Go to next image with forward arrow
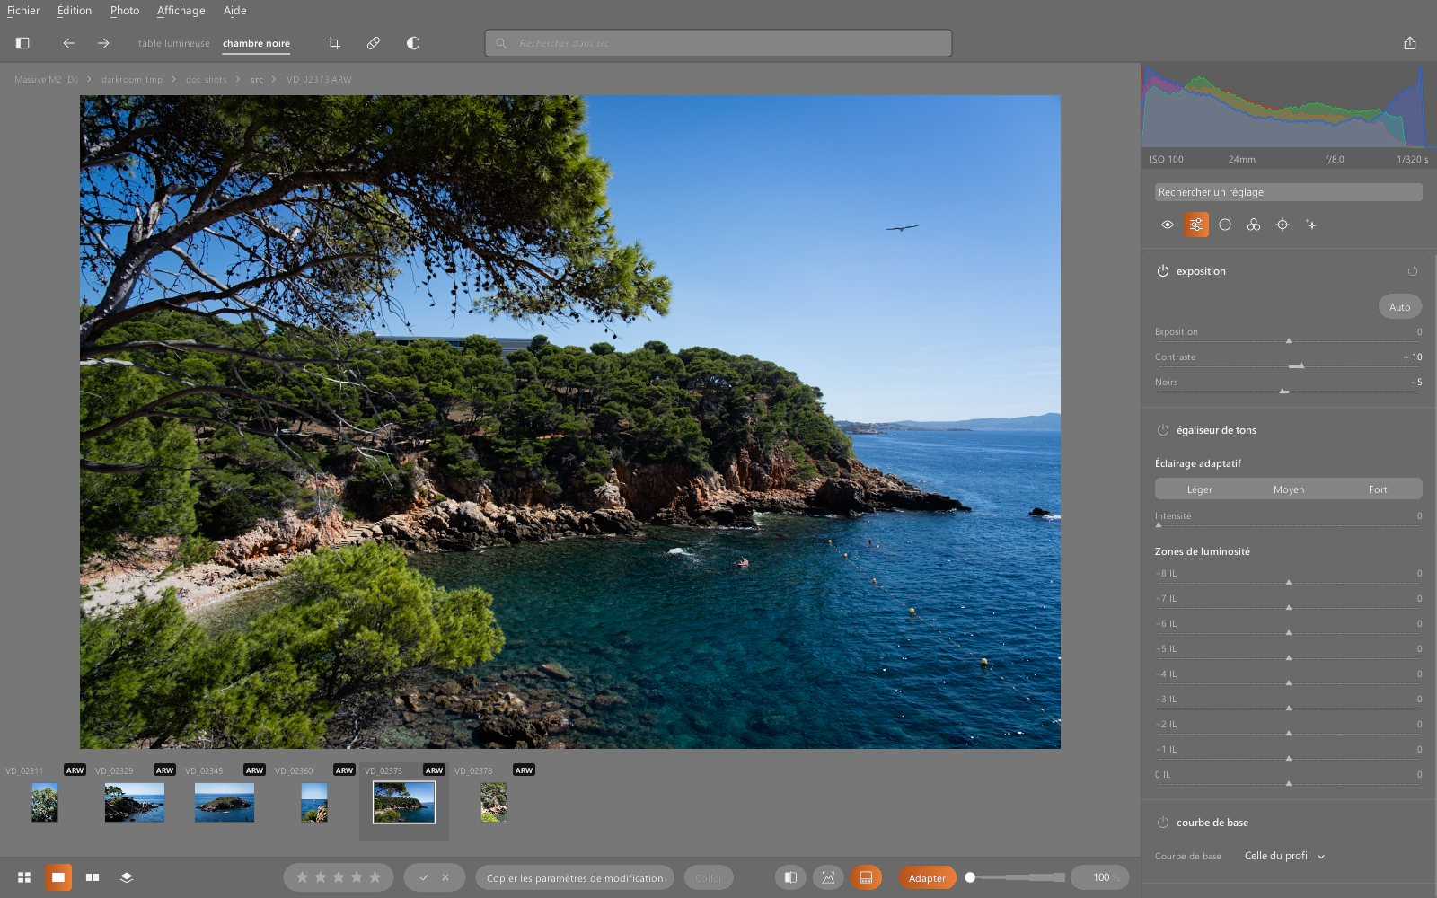Screen dimensions: 1437x898 (x=103, y=43)
